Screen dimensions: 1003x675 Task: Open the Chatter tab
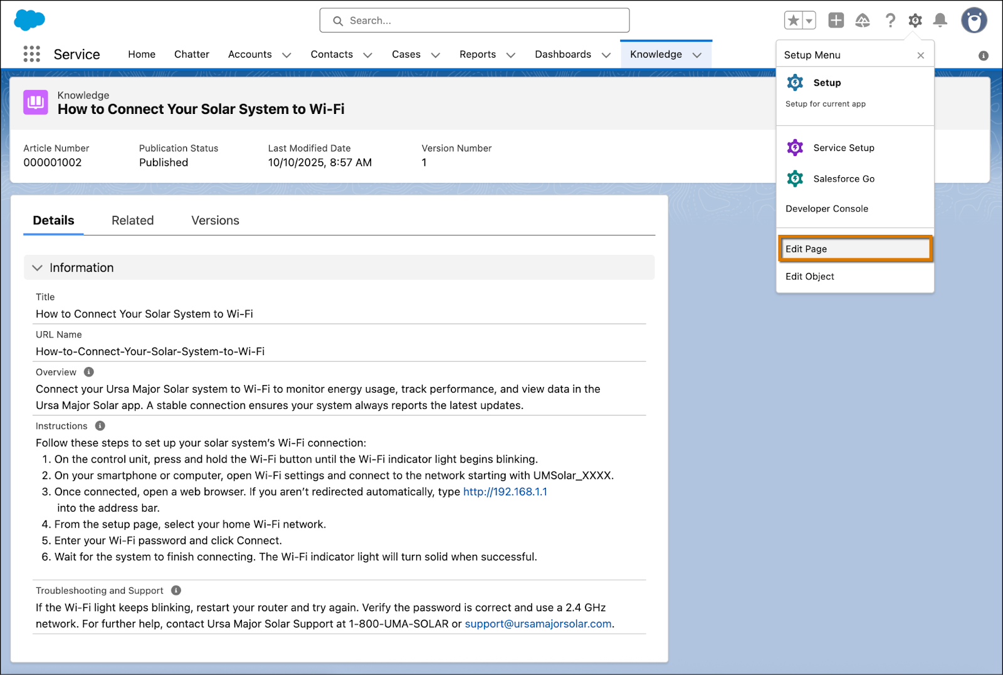click(192, 54)
